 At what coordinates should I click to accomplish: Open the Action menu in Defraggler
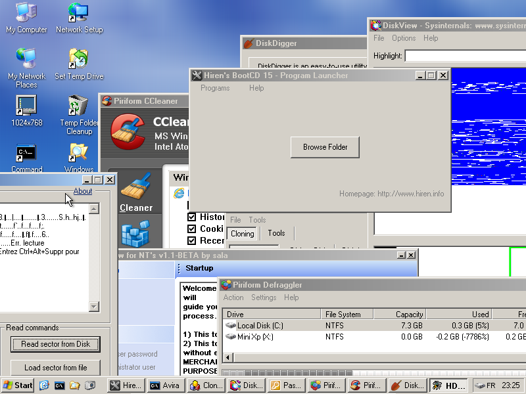pos(233,297)
